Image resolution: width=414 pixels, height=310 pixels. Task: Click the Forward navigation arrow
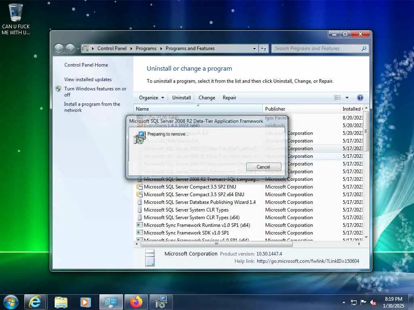70,48
